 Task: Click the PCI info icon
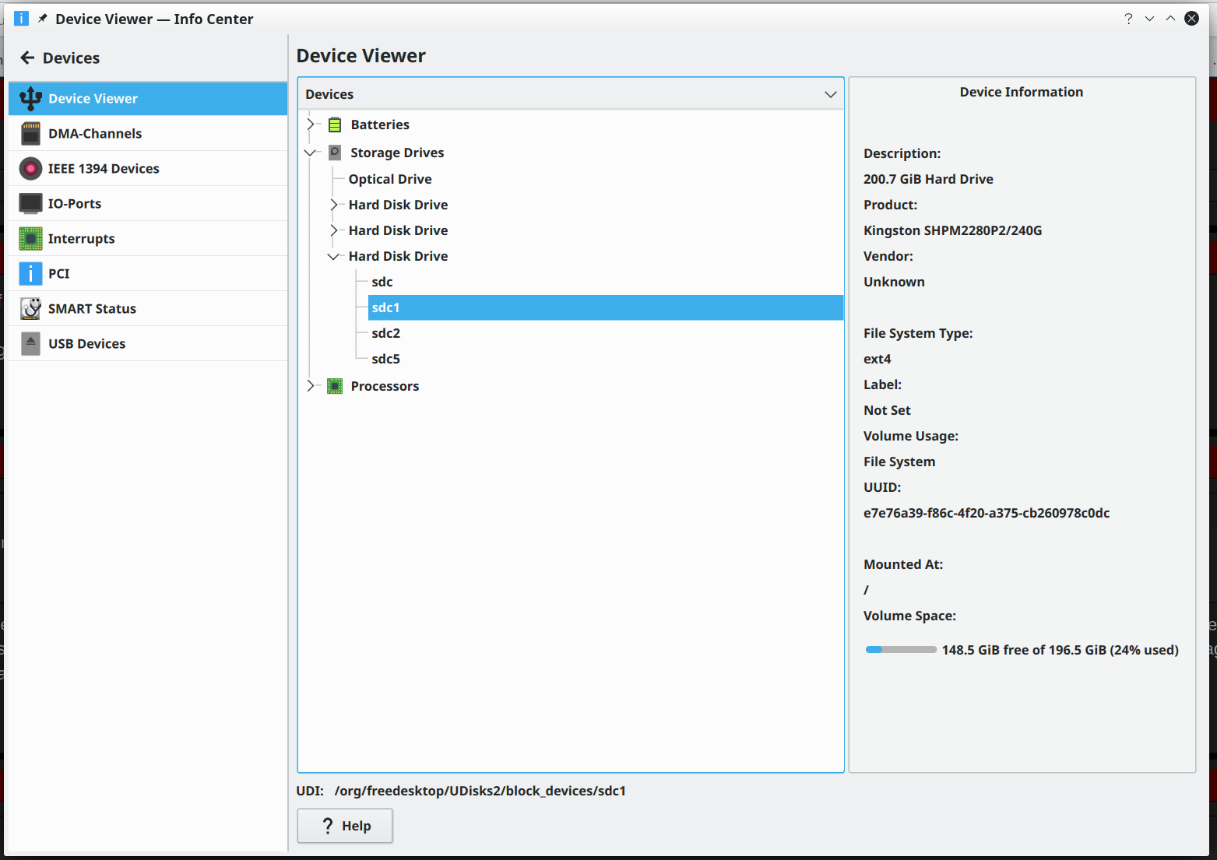pyautogui.click(x=30, y=274)
